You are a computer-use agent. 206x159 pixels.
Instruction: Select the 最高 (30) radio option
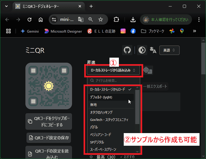pos(92,157)
